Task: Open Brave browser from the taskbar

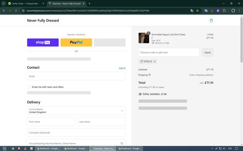Action: pos(19,148)
